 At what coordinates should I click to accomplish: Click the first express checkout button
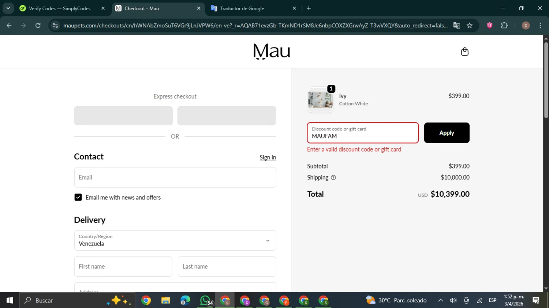pyautogui.click(x=123, y=115)
